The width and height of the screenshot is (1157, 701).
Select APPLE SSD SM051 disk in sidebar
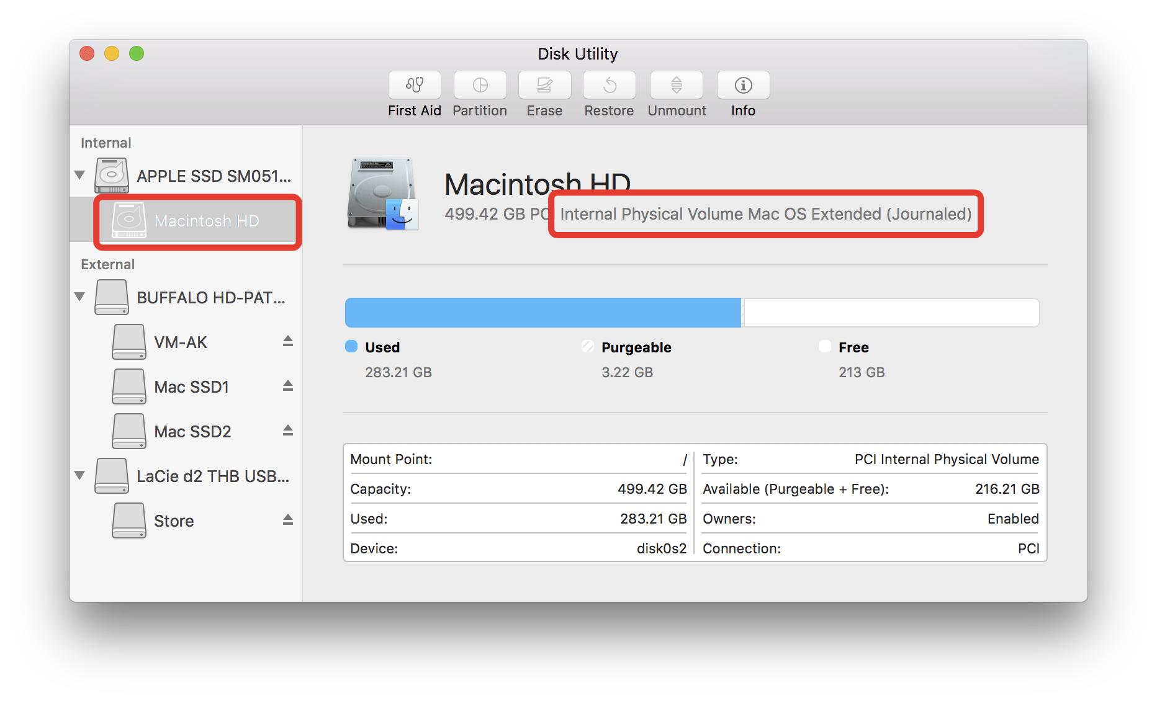coord(186,176)
